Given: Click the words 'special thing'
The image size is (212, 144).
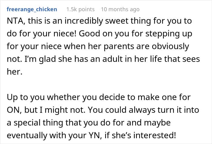Looking at the screenshot, I should [38, 123].
